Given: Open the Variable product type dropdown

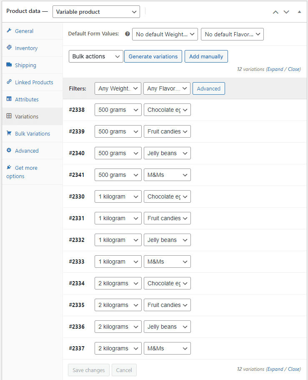Looking at the screenshot, I should coord(96,12).
